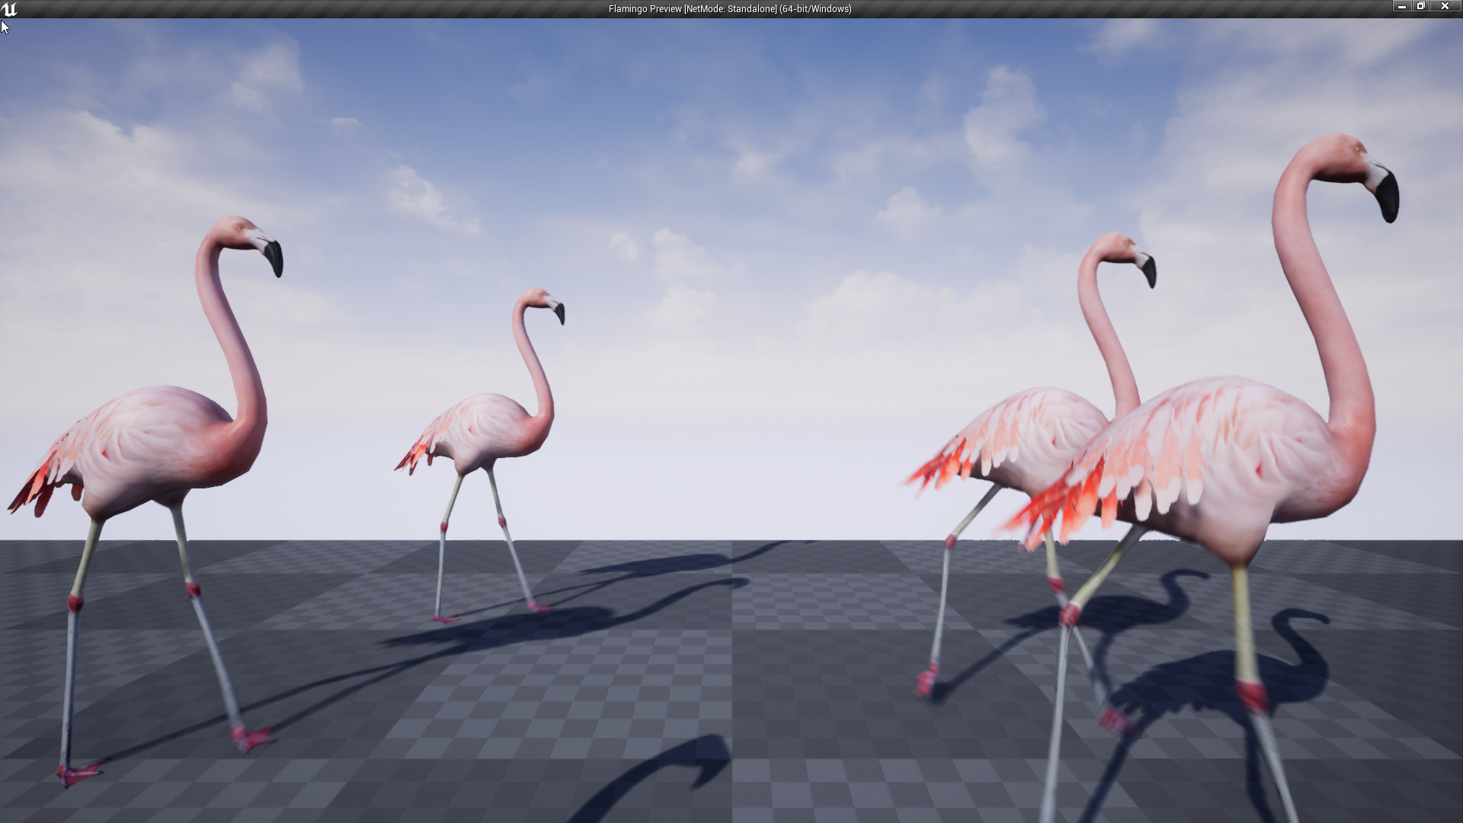Close the Flamingo Preview window
The height and width of the screenshot is (823, 1463).
(x=1445, y=6)
